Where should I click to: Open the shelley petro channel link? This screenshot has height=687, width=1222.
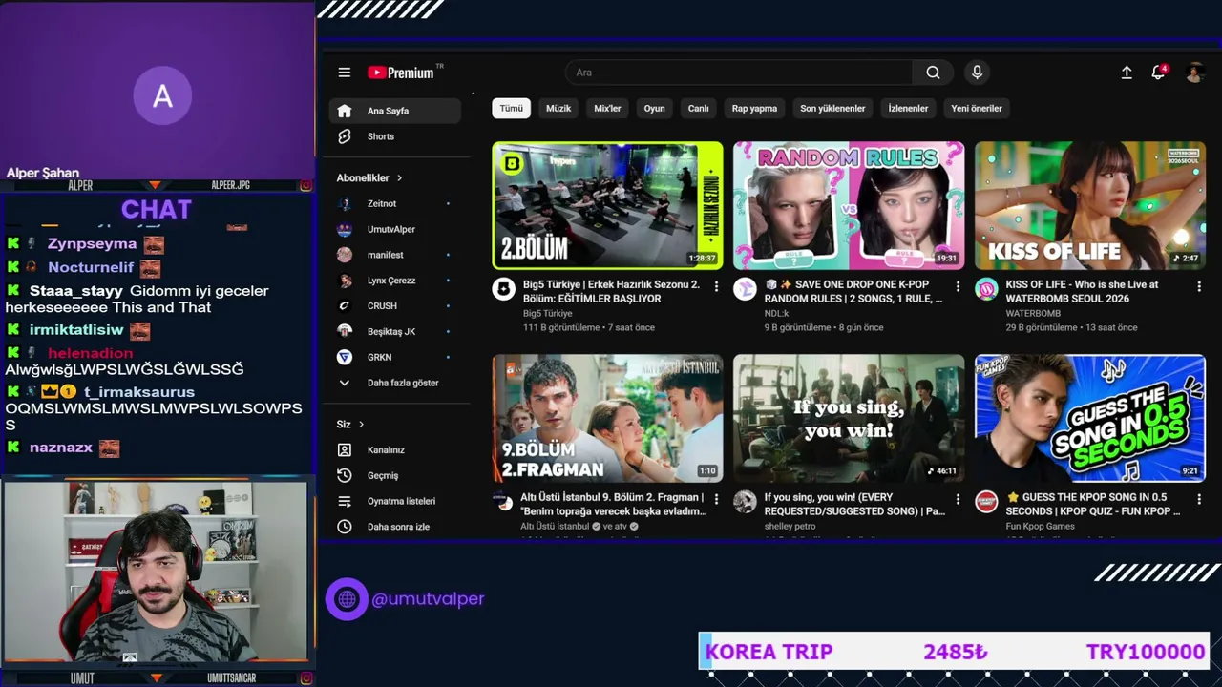click(790, 527)
